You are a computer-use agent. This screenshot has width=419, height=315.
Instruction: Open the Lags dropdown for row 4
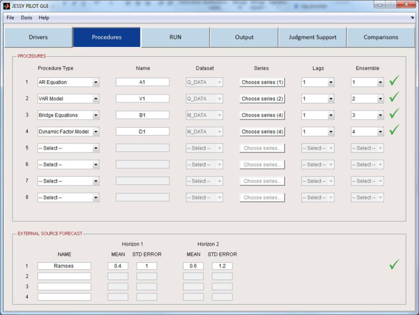tap(318, 132)
